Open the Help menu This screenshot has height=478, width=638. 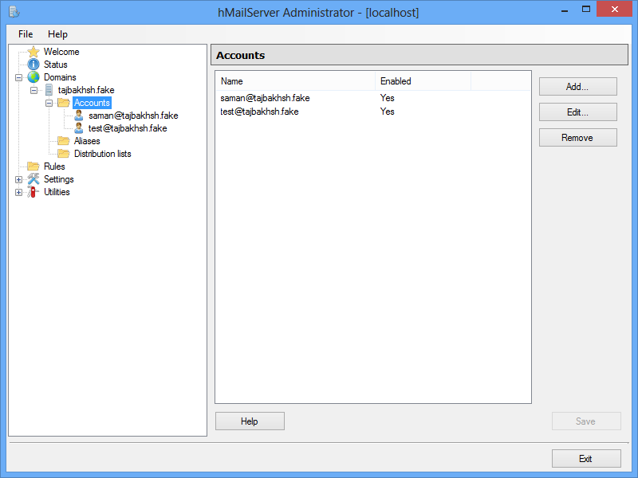(57, 34)
